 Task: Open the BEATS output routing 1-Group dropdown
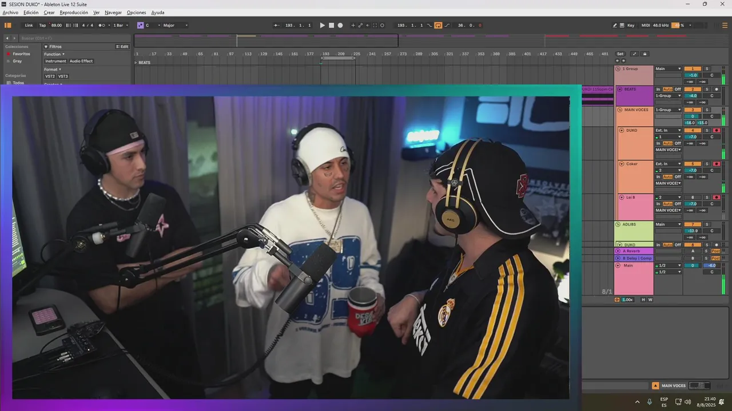point(669,96)
